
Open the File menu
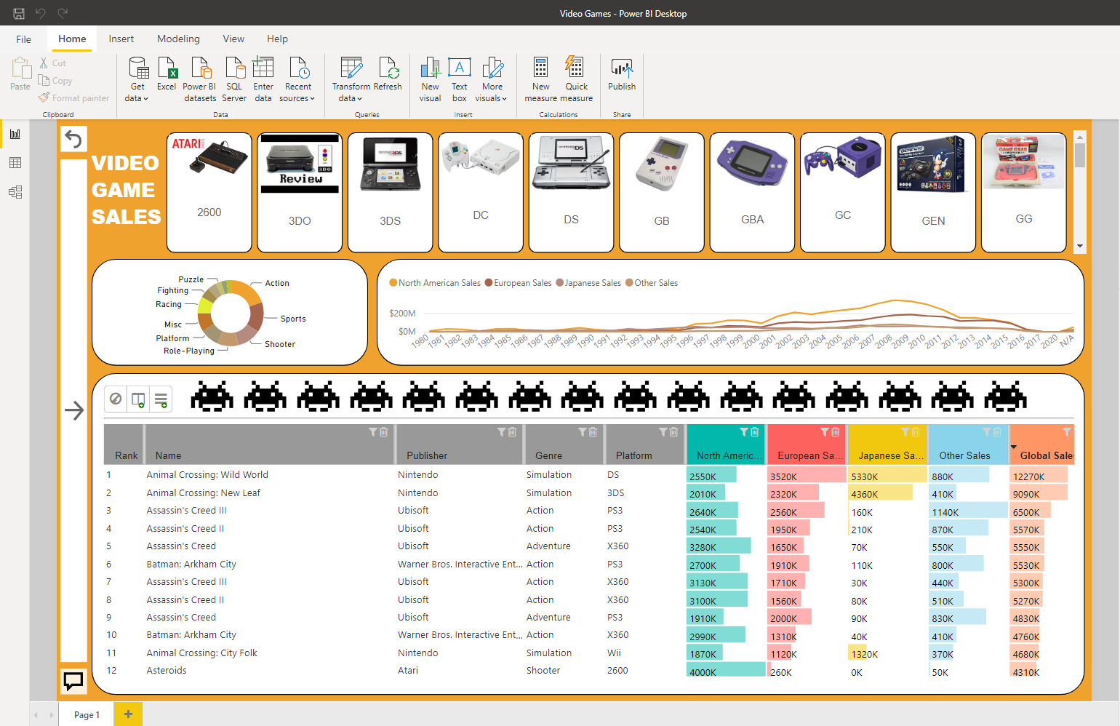point(24,39)
